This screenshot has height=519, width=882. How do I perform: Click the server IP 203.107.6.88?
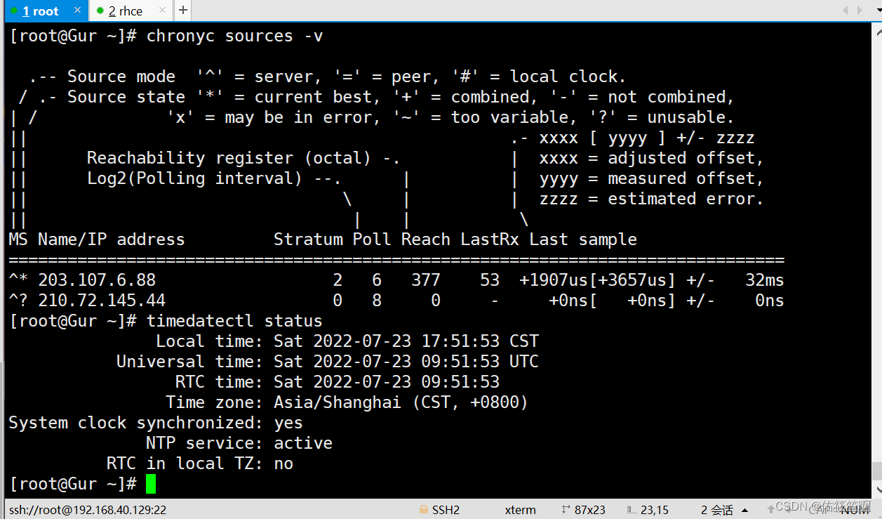click(97, 280)
